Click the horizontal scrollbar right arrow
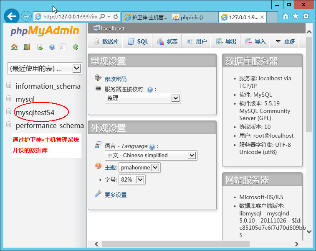 (x=296, y=244)
